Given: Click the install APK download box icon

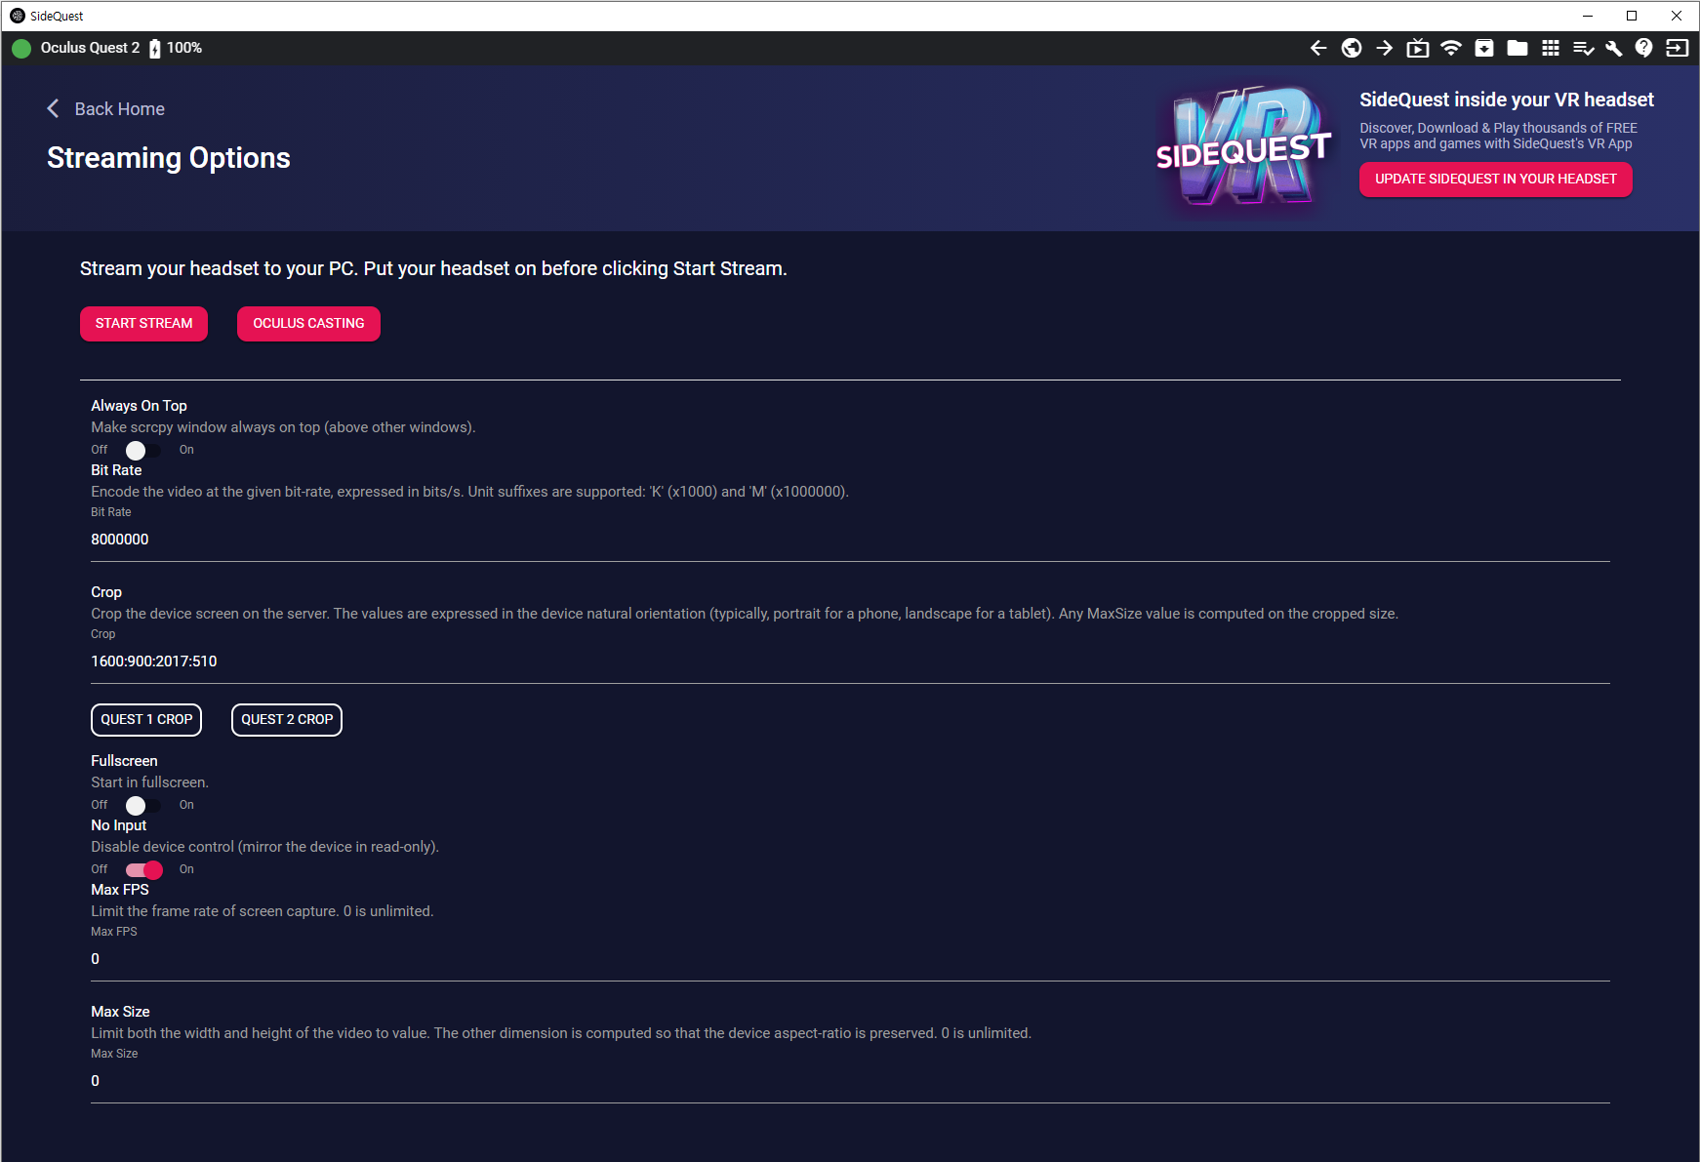Looking at the screenshot, I should [1484, 48].
